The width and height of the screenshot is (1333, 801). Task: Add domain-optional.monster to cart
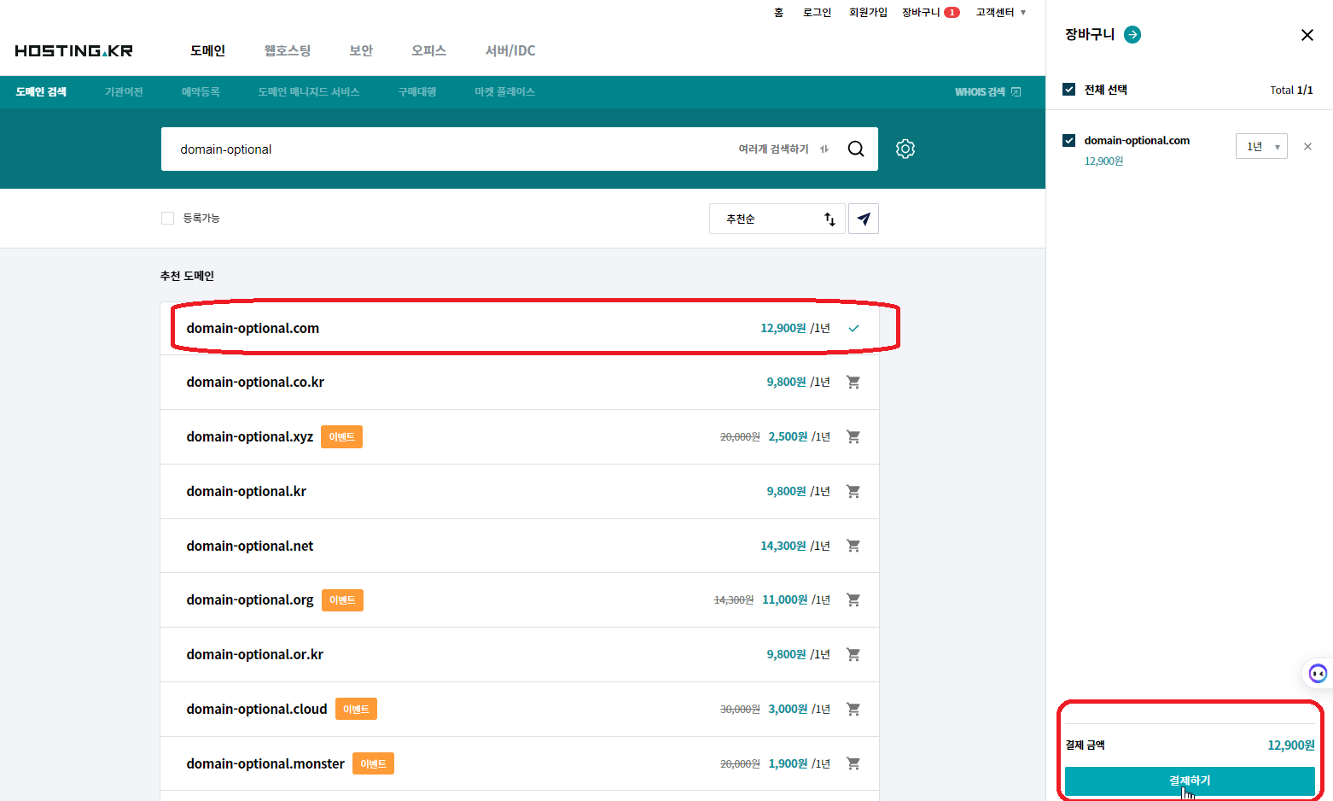coord(853,763)
